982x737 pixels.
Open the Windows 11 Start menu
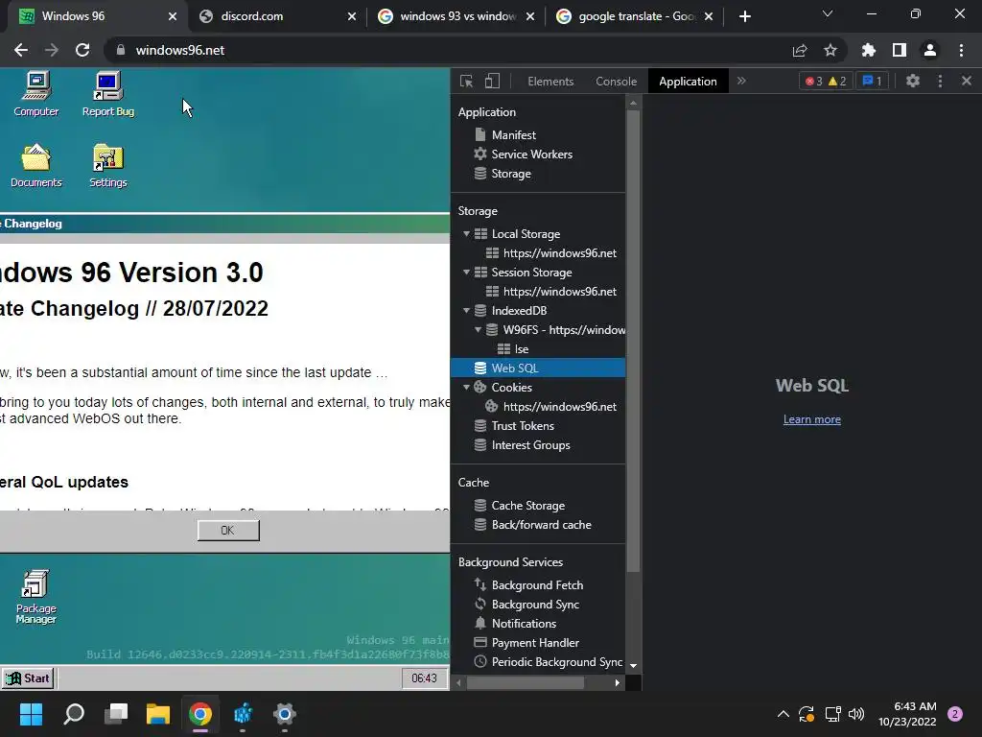pyautogui.click(x=31, y=713)
